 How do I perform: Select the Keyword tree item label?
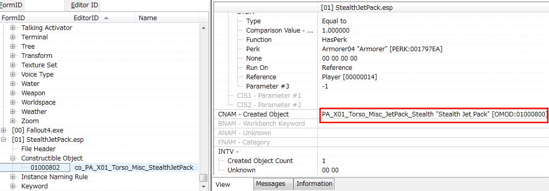click(35, 186)
